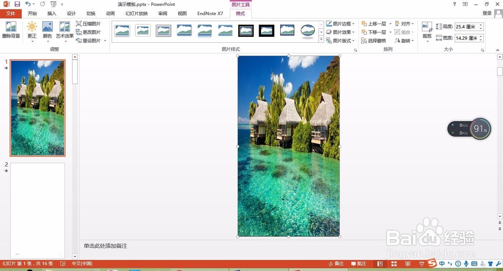The image size is (503, 271).
Task: Apply the first picture style thumbnail
Action: click(x=122, y=31)
